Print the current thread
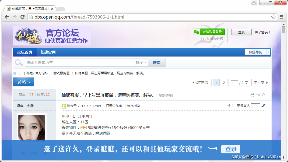Image resolution: width=288 pixels, height=162 pixels. point(252,95)
